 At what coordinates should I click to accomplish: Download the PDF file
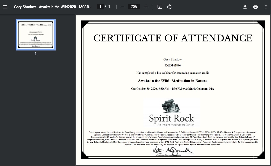tap(245, 7)
